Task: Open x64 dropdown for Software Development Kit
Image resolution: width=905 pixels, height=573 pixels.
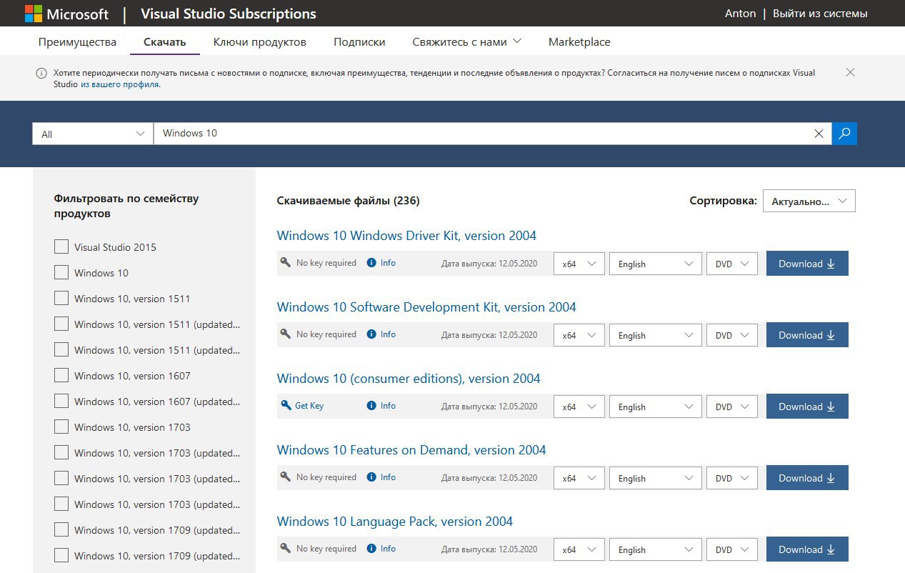Action: [579, 335]
